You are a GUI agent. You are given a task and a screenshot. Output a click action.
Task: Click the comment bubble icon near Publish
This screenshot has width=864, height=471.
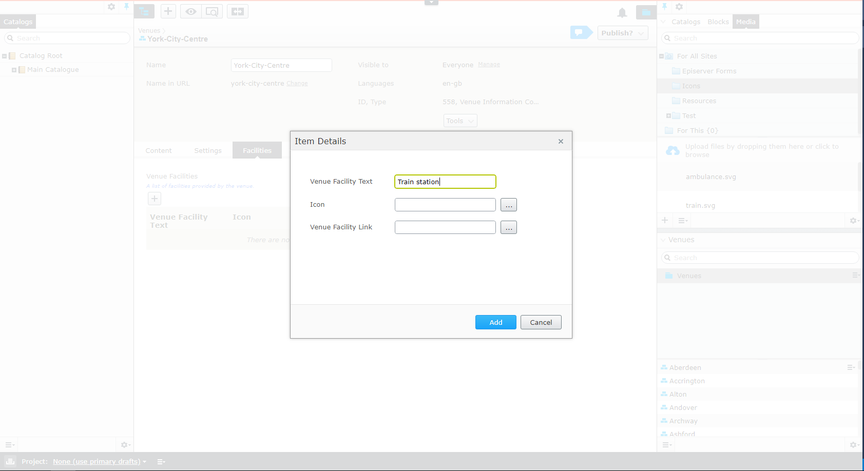click(x=581, y=32)
